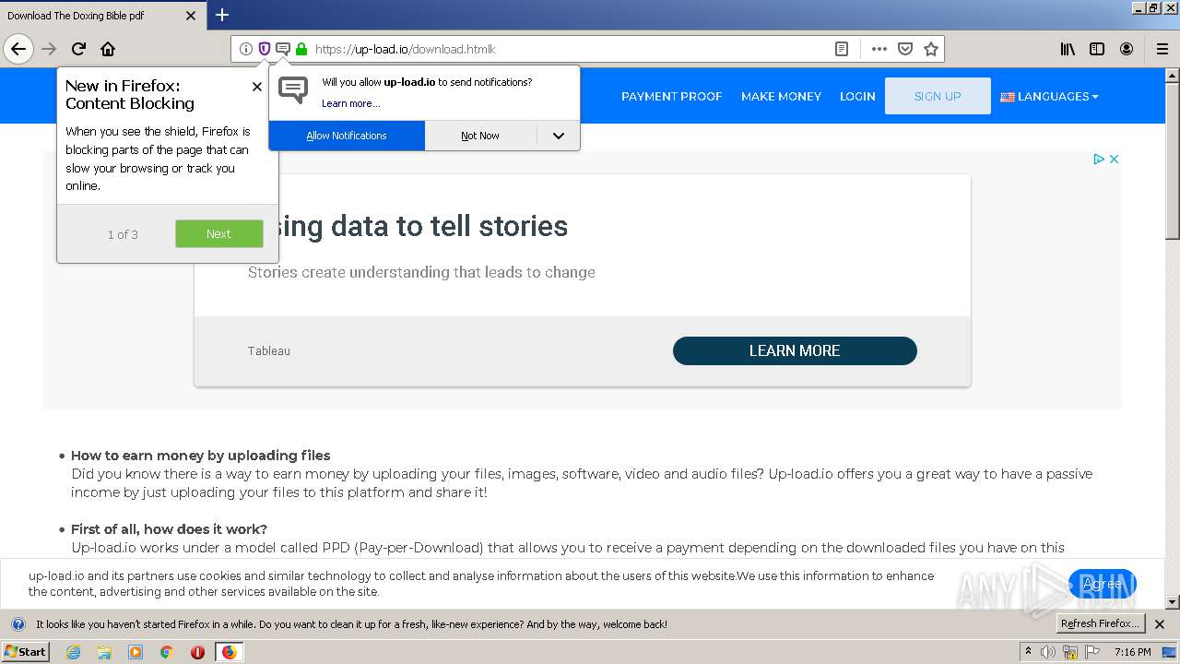Show site information icon in address bar
Viewport: 1180px width, 664px height.
(x=246, y=49)
